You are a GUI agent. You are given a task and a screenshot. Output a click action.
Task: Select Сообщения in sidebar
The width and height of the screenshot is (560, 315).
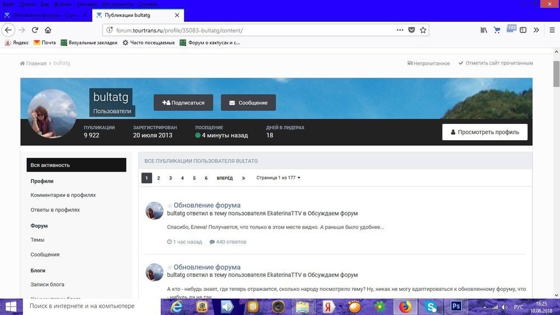[x=45, y=254]
